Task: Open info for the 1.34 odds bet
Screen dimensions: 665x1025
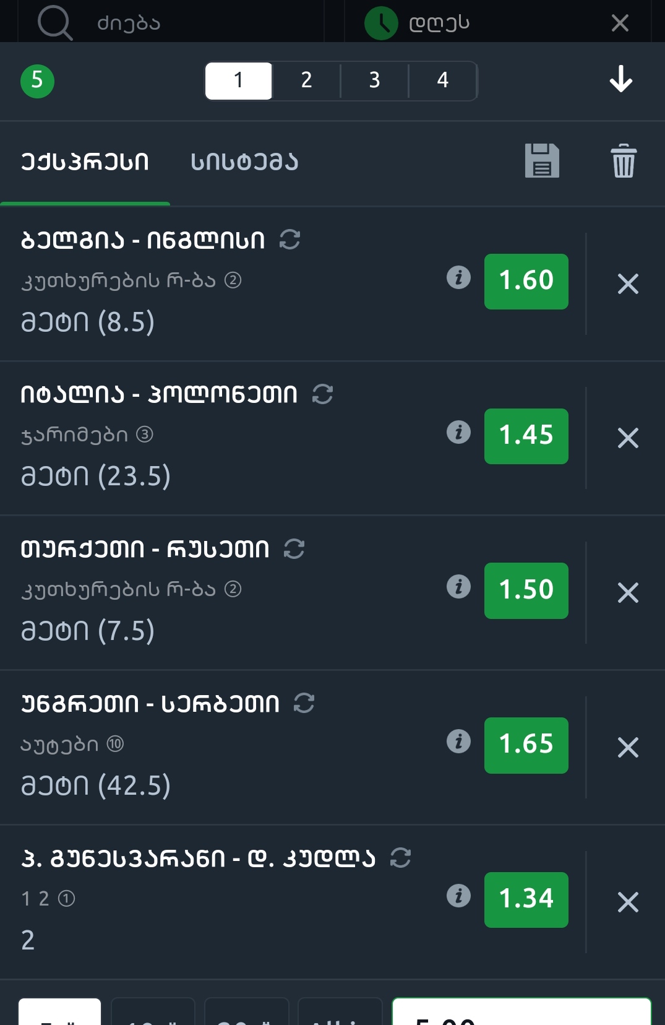Action: [x=458, y=896]
